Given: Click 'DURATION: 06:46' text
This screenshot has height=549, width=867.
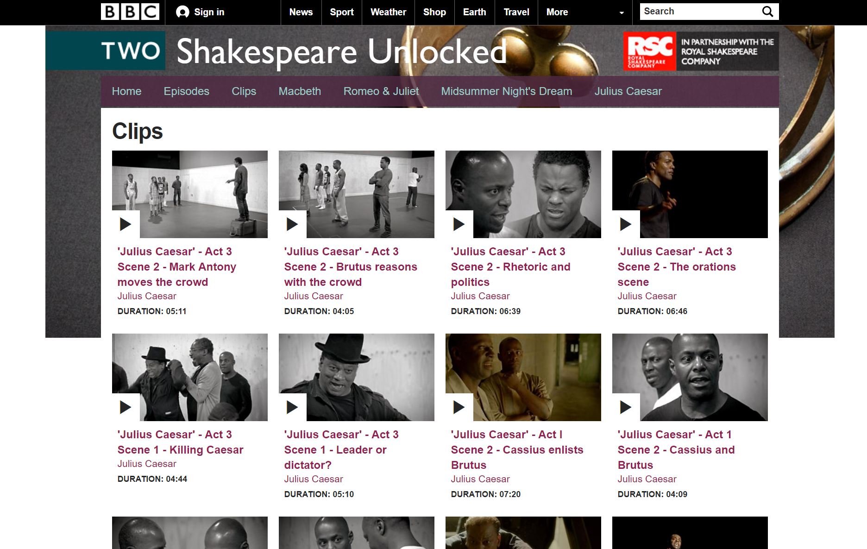Looking at the screenshot, I should tap(653, 311).
